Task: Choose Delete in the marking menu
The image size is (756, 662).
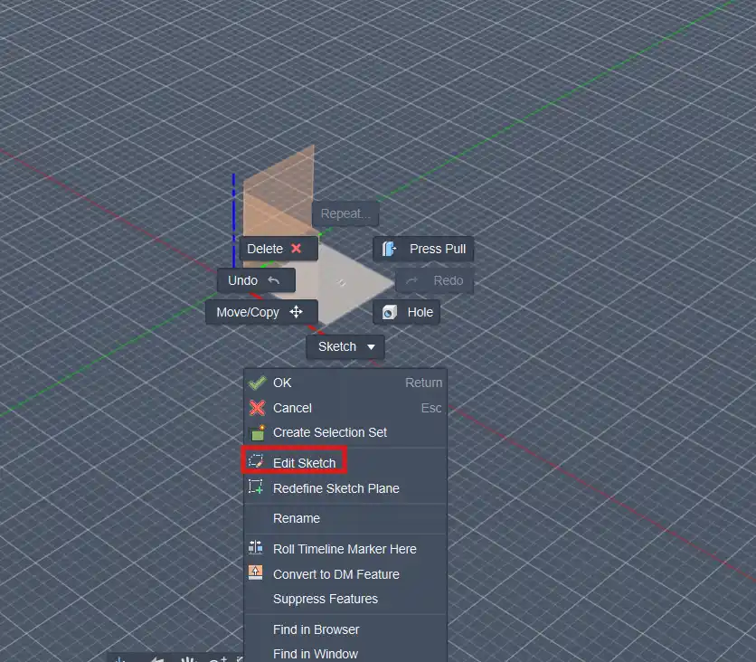Action: (279, 249)
